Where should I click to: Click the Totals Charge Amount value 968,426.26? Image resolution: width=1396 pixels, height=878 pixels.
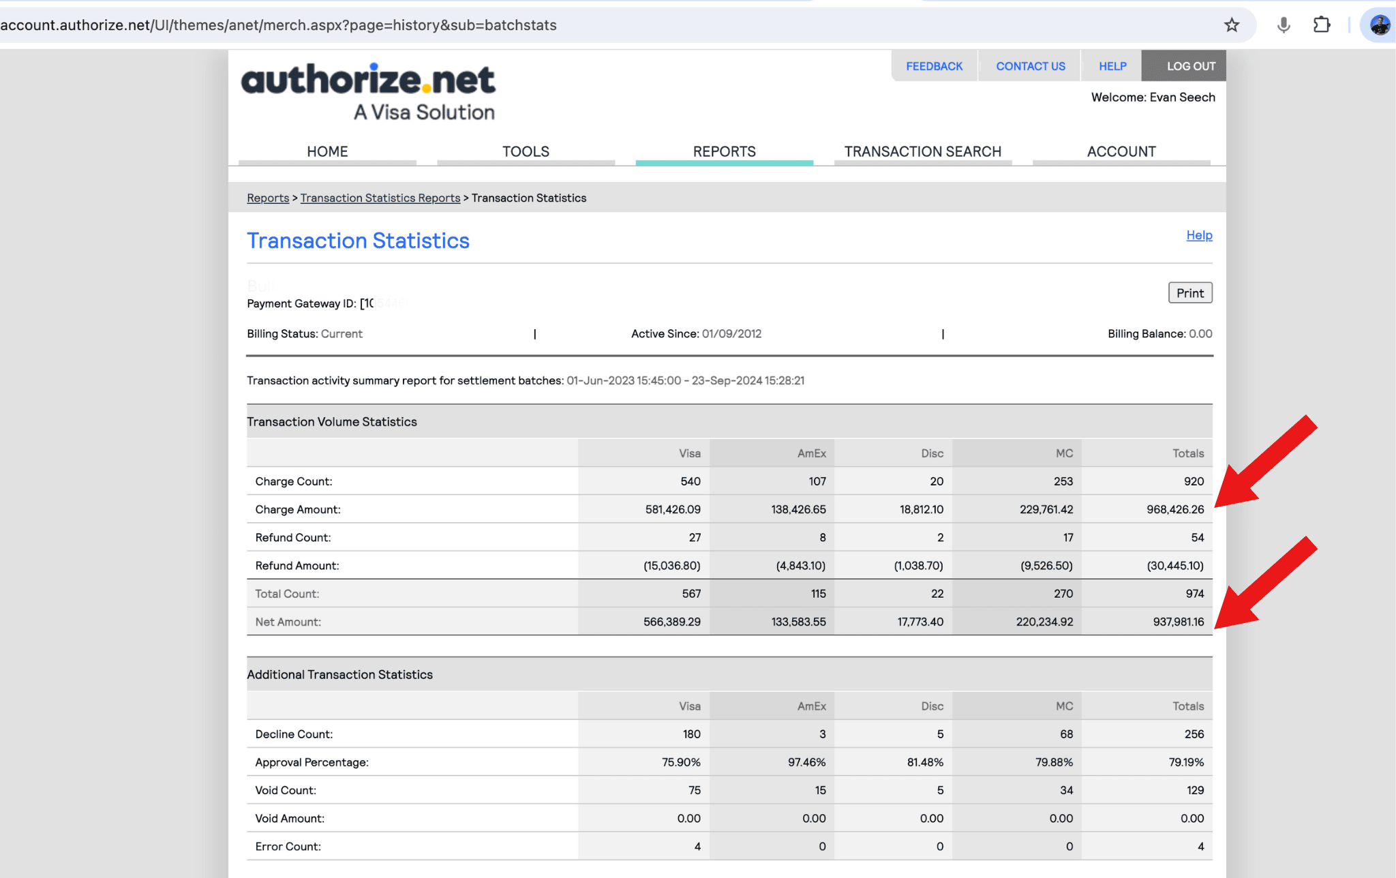(x=1174, y=509)
